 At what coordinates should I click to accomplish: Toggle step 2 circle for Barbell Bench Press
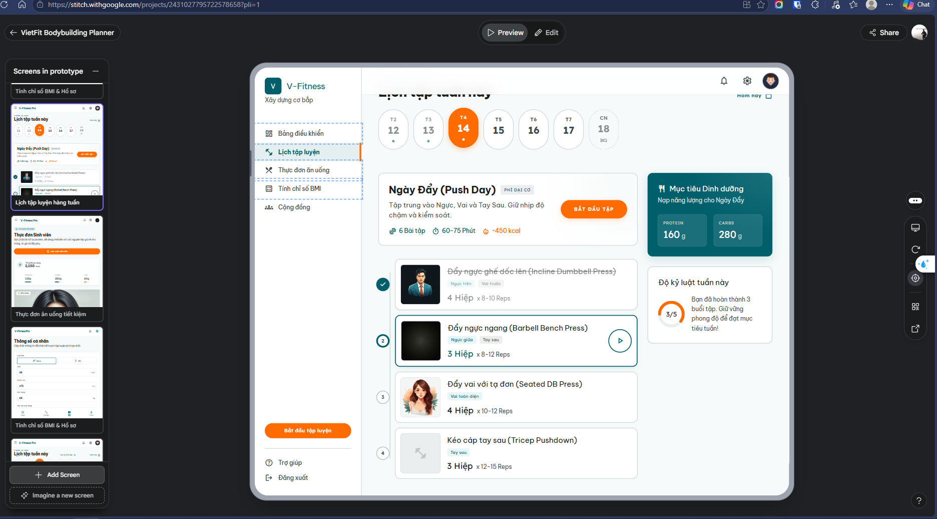383,341
